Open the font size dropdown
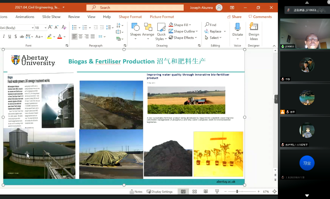Viewport: 330px width, 199px height. click(x=46, y=28)
